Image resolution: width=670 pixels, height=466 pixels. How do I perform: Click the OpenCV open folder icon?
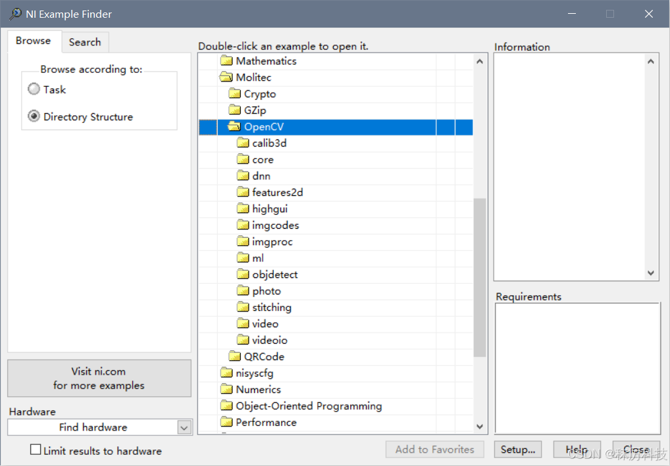(x=234, y=126)
